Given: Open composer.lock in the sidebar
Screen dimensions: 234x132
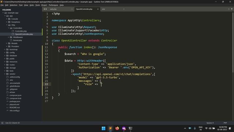Looking at the screenshot, I should coord(15,98).
